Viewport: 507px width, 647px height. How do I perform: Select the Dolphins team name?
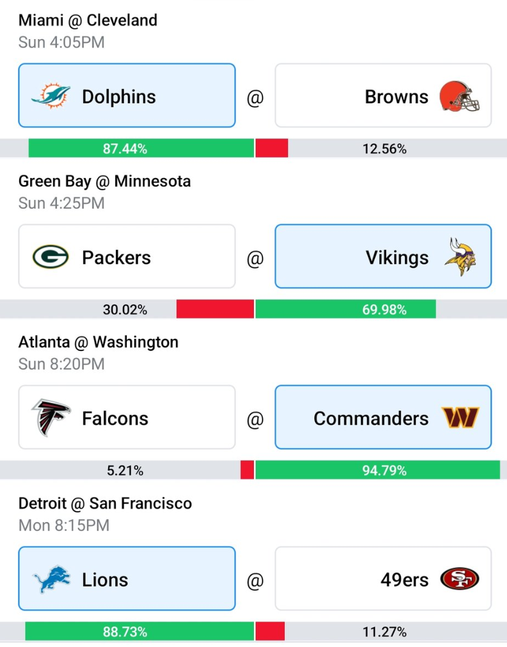point(118,97)
